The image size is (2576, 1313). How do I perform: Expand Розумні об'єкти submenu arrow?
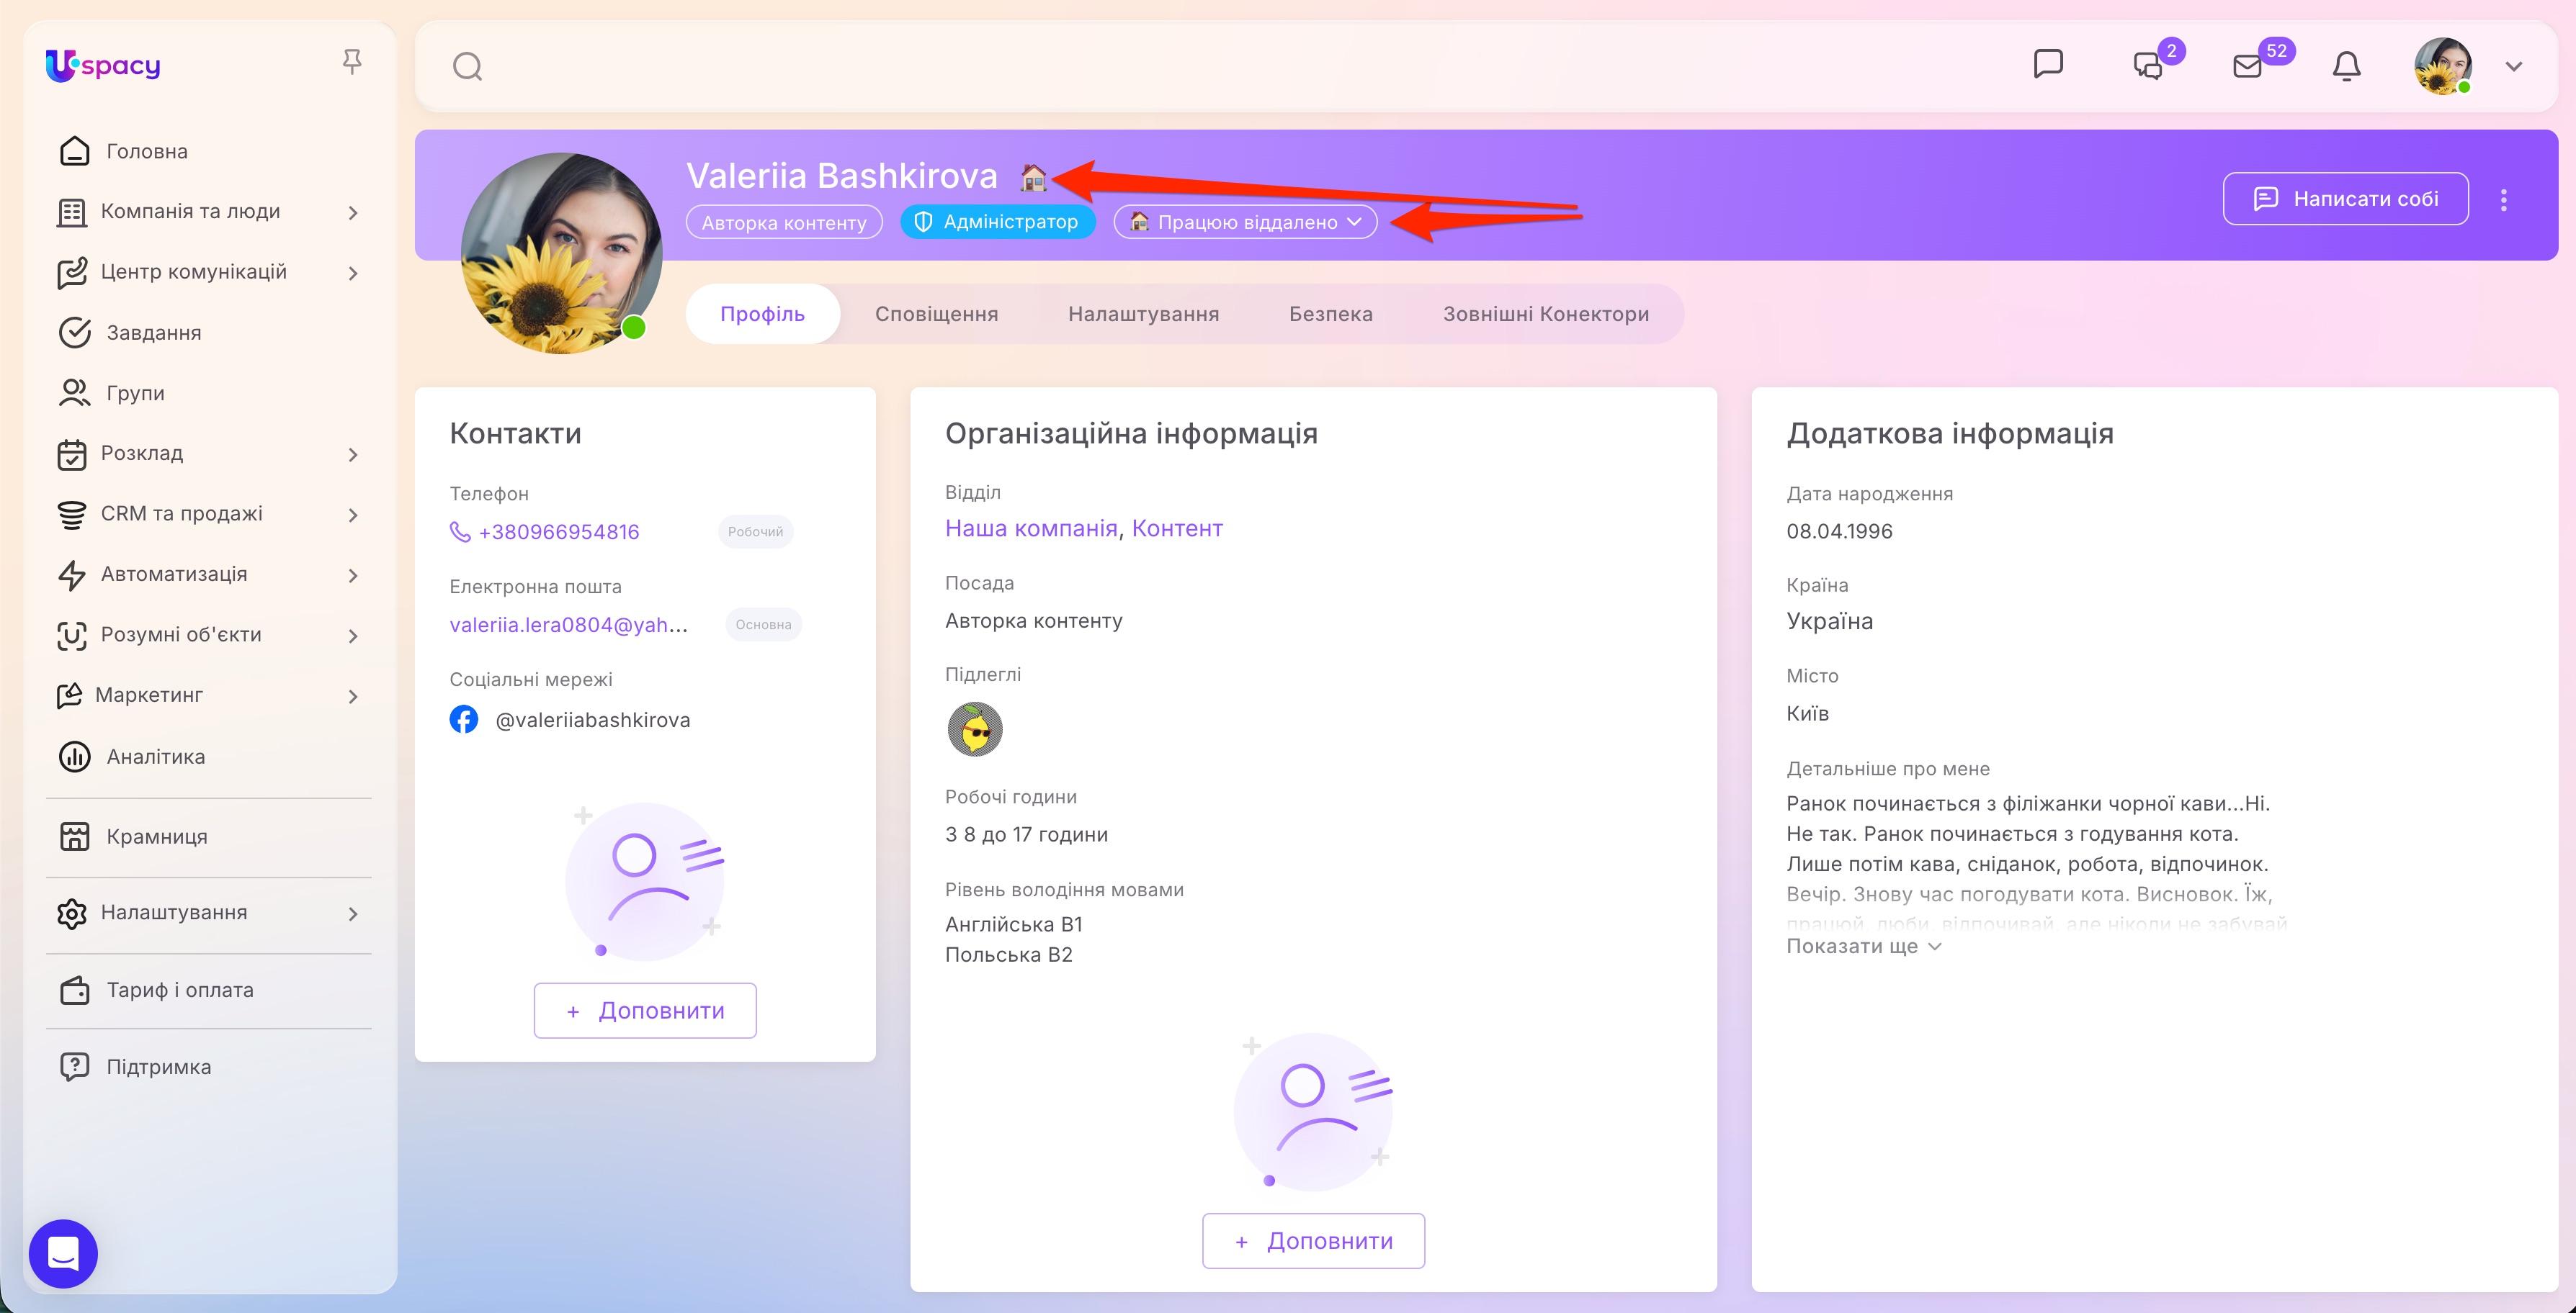pos(353,636)
